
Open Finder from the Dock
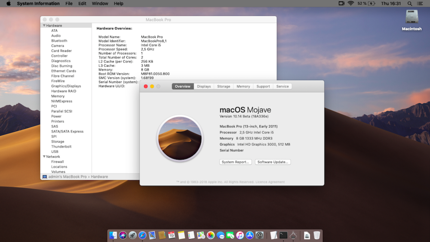point(113,236)
